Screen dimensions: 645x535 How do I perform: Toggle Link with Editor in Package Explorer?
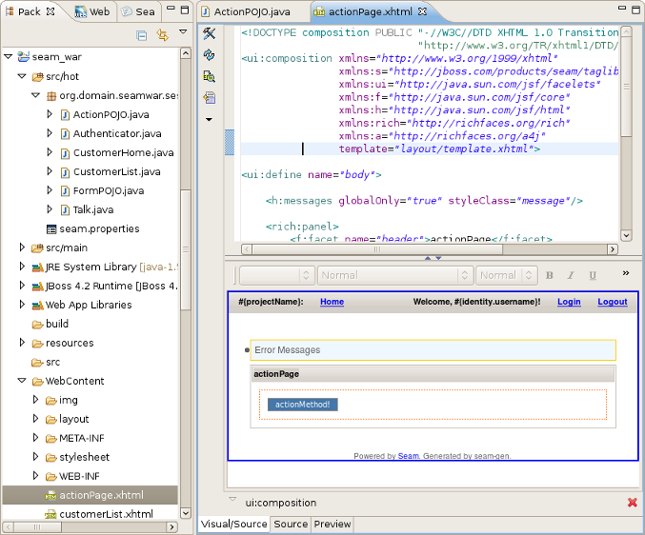pos(162,35)
